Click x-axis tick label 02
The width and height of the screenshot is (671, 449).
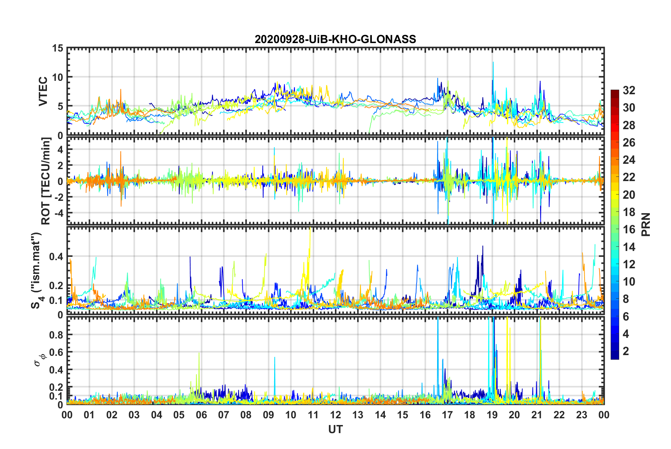pyautogui.click(x=112, y=415)
